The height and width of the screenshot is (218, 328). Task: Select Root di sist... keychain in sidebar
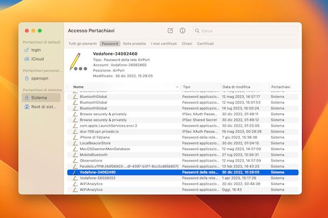pos(44,107)
